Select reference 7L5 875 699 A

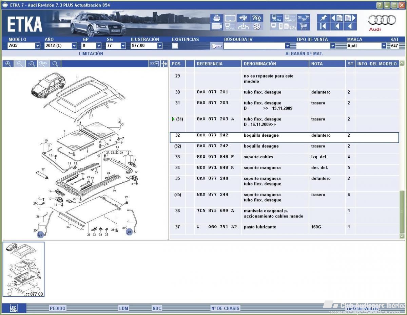point(215,211)
